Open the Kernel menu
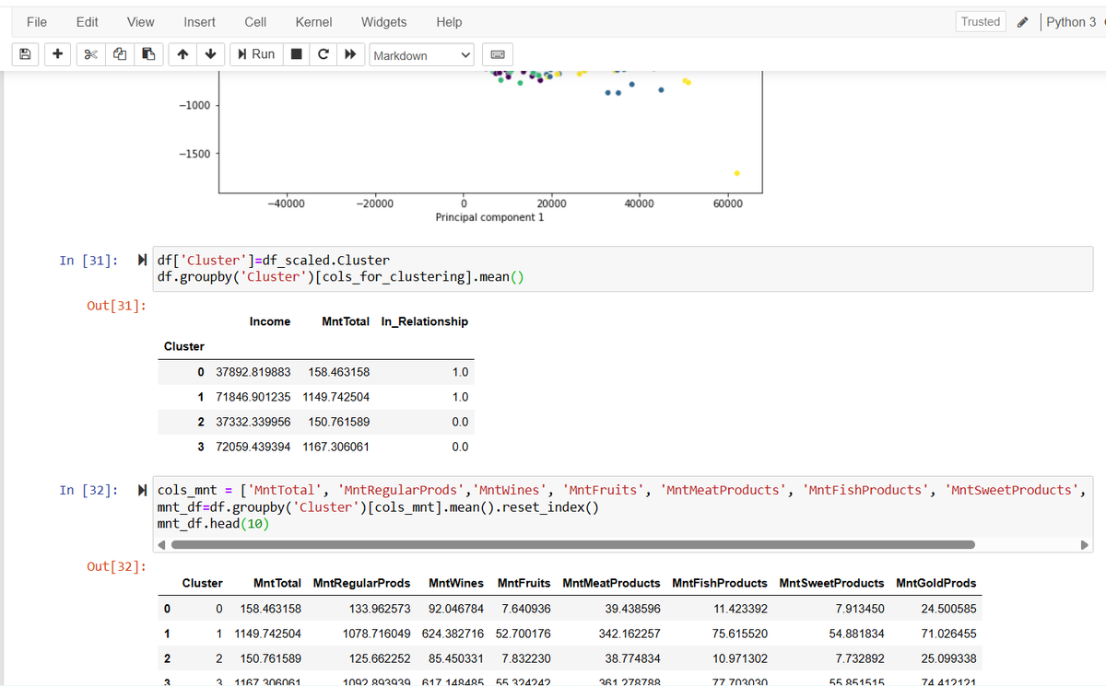The height and width of the screenshot is (686, 1106). pyautogui.click(x=314, y=22)
